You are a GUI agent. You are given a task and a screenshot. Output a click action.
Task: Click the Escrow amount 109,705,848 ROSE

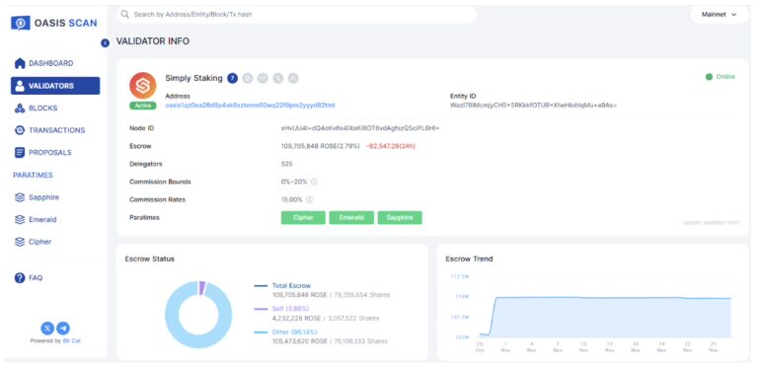point(320,146)
